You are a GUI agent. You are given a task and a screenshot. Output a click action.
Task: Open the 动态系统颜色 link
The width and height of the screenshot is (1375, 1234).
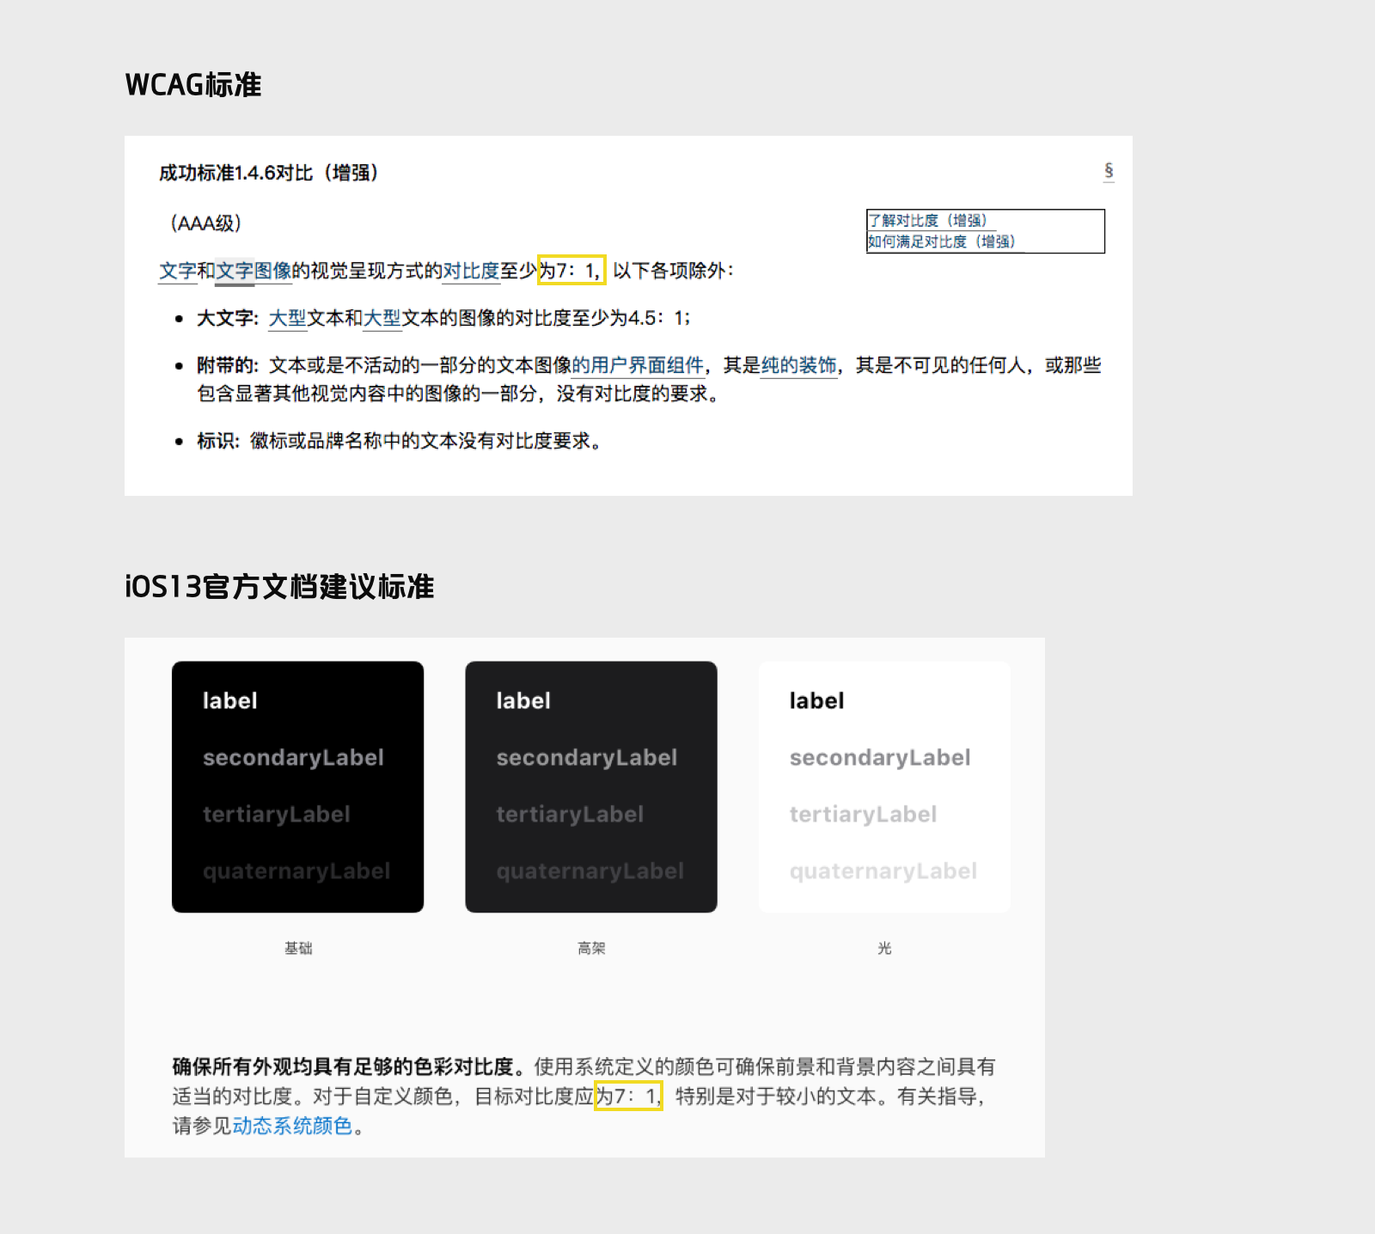(x=292, y=1126)
